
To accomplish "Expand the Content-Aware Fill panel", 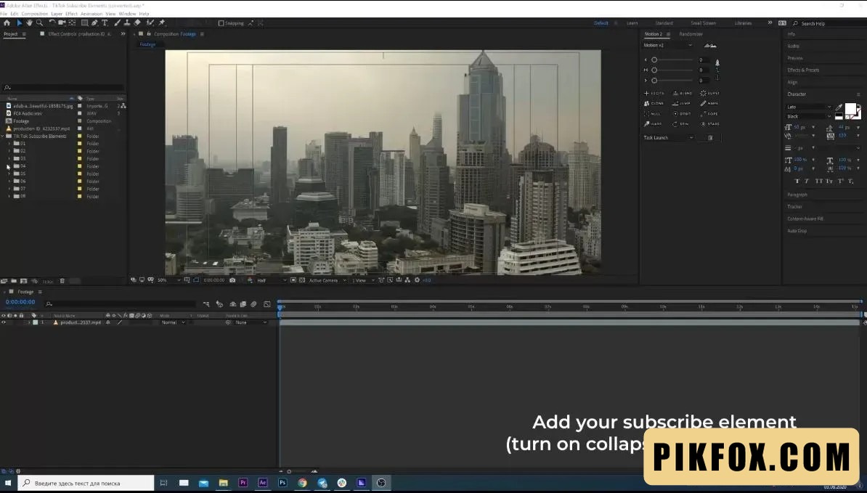I will click(805, 219).
